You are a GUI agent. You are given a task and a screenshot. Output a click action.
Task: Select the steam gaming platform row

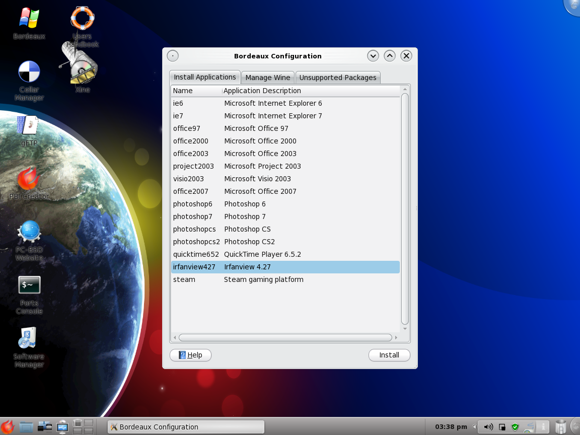coord(285,279)
